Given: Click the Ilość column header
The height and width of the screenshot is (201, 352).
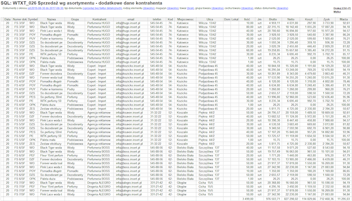Looking at the screenshot, I should pos(247,19).
